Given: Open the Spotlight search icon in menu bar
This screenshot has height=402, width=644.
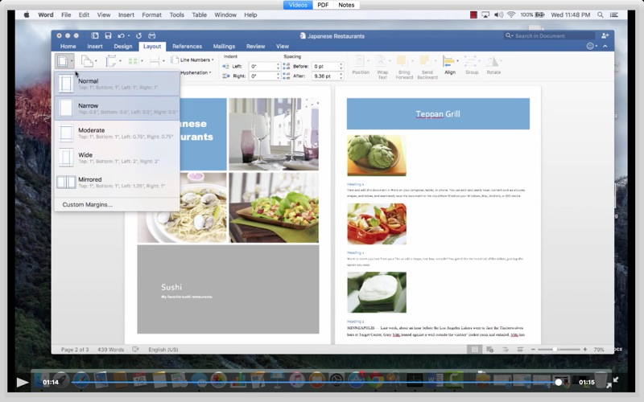Looking at the screenshot, I should [x=600, y=14].
